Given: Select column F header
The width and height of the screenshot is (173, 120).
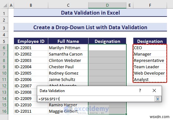Looking at the screenshot, I should (150, 5).
